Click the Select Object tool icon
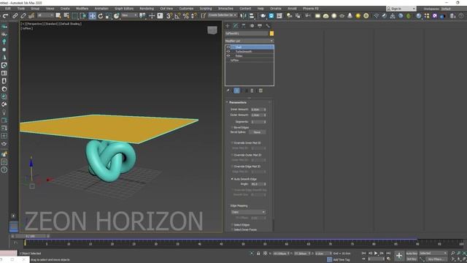The image size is (467, 263). coord(58,15)
